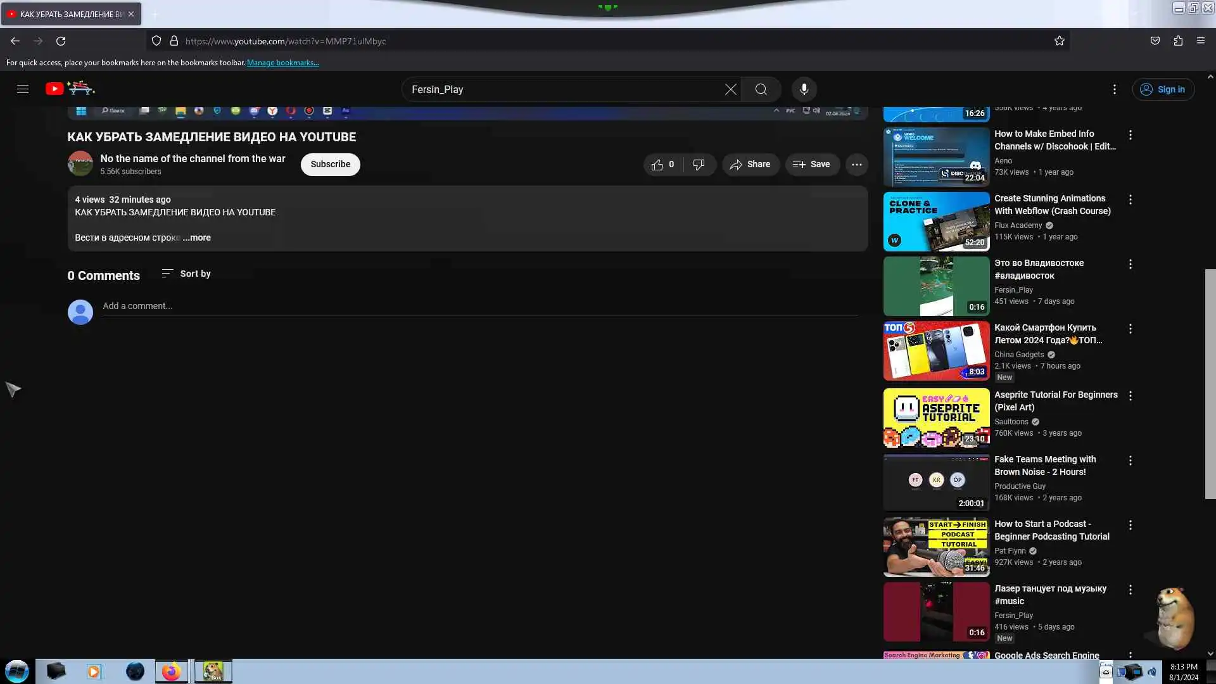Click the Manage bookmarks link
Screen dimensions: 1216x684
click(x=282, y=63)
